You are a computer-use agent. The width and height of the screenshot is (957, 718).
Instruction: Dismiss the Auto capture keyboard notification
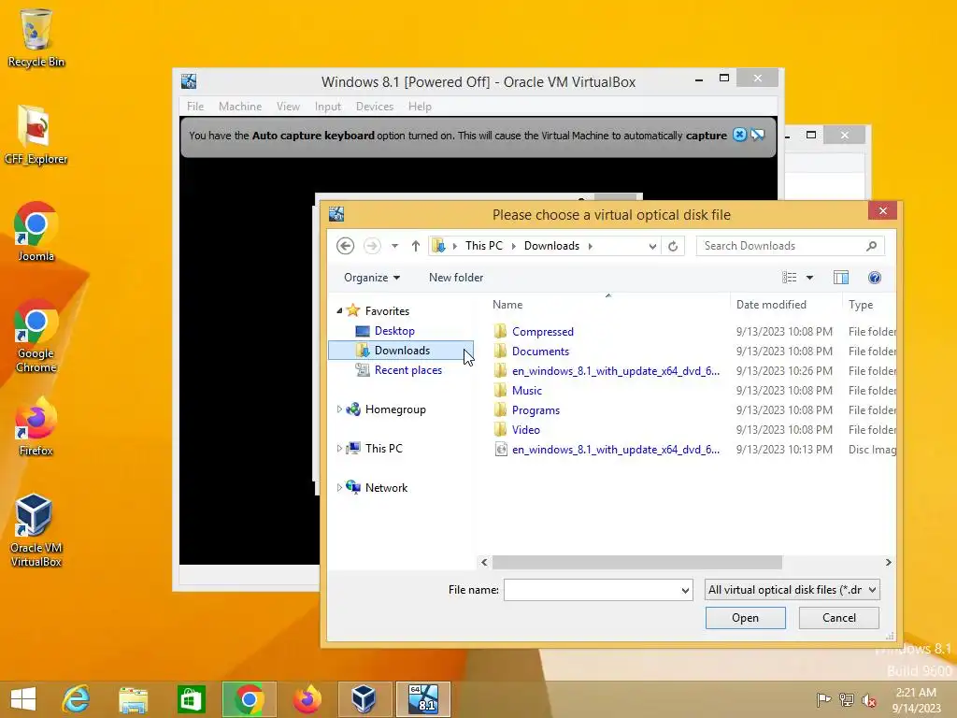click(739, 135)
